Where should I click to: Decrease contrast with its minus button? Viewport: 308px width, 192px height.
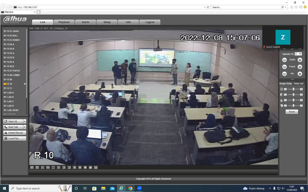(285, 95)
